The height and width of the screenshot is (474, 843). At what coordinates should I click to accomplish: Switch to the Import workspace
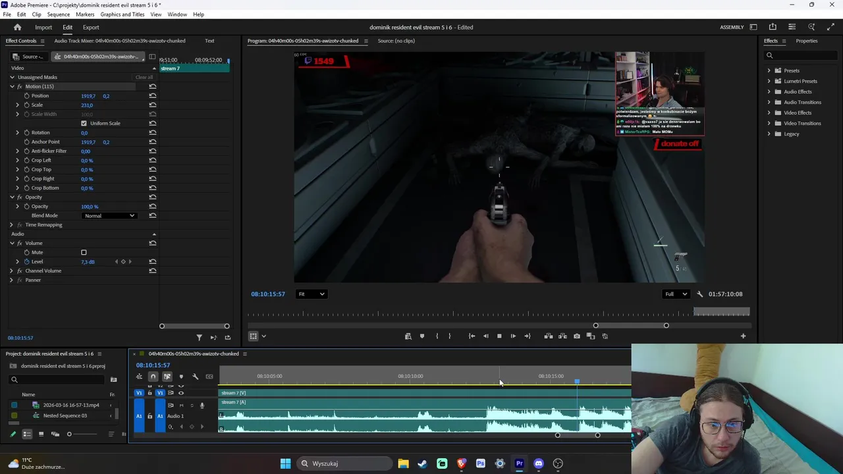43,28
